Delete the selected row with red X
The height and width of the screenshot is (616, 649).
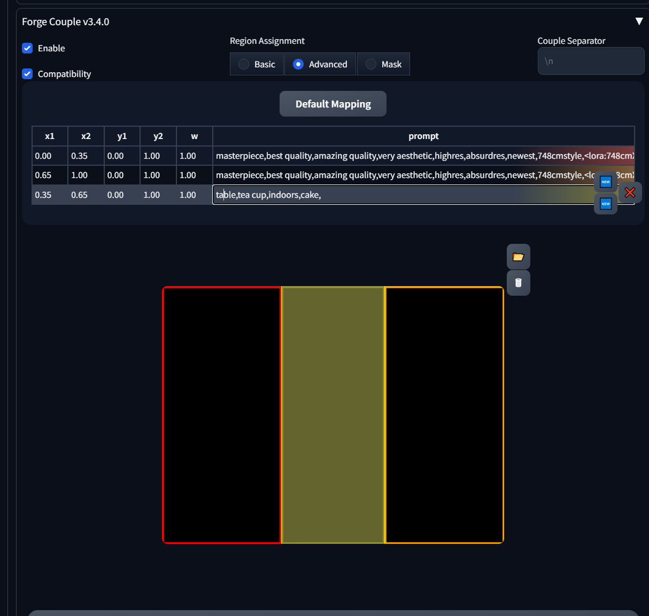(x=630, y=192)
